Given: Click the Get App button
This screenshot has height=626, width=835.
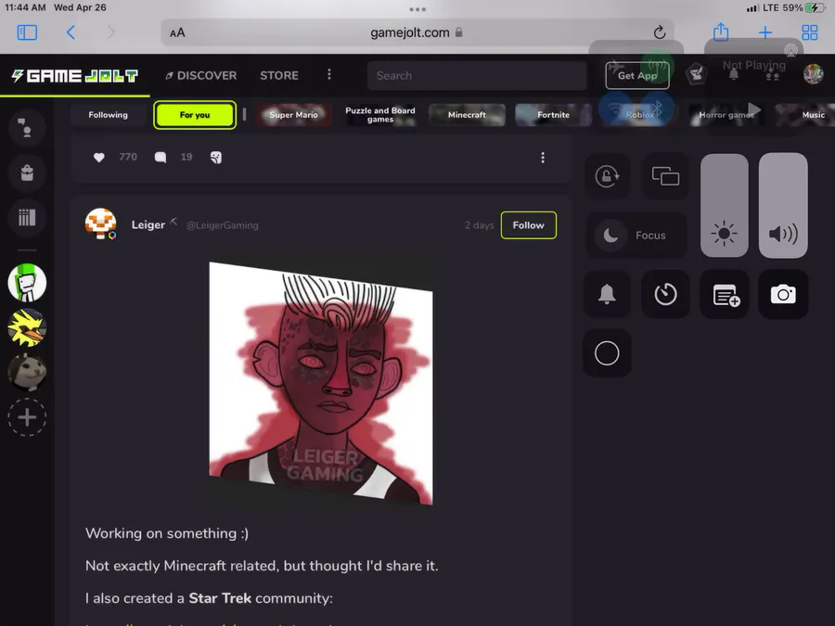Looking at the screenshot, I should (636, 76).
